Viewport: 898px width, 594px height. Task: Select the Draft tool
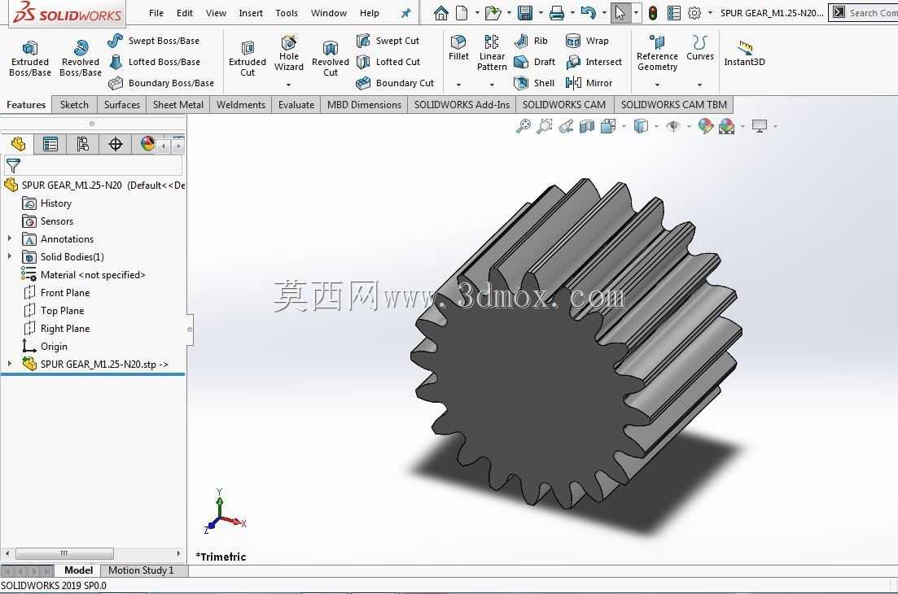tap(534, 62)
